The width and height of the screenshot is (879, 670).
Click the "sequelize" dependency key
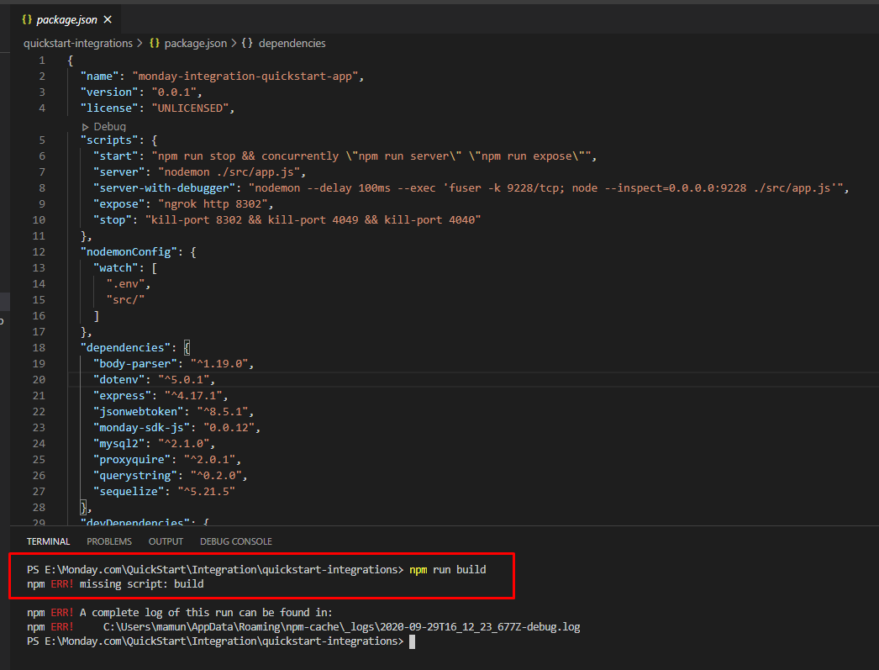129,492
